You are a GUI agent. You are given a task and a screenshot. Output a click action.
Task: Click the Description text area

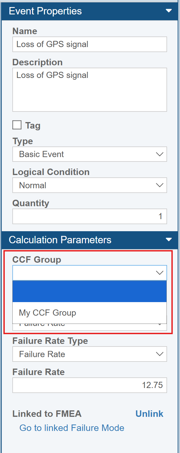(89, 90)
